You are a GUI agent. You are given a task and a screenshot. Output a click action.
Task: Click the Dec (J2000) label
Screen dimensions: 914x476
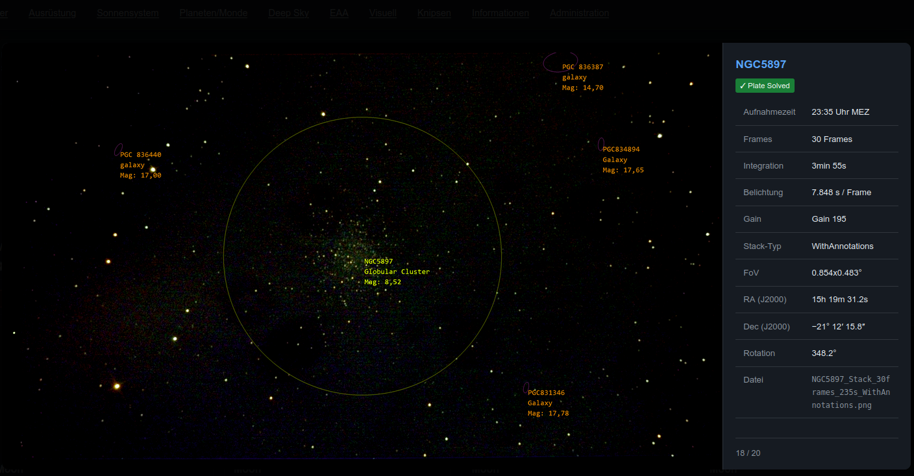[x=767, y=327]
